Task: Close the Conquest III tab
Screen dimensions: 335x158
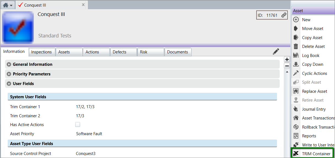Action: coord(83,5)
